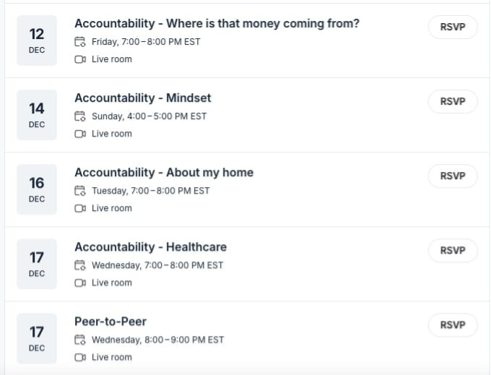
Task: Click calendar icon beside Wednesday 7:00–8:00 PM
Action: click(x=80, y=265)
